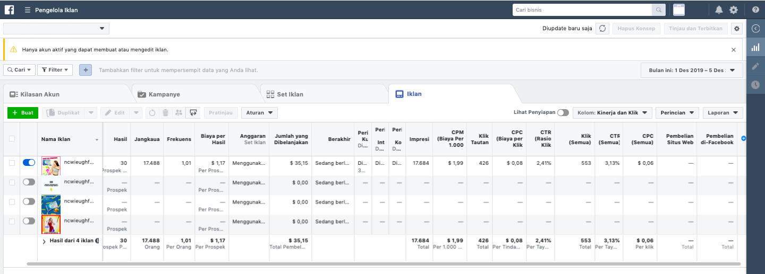Turn on the second ad row's switch
765x274 pixels.
29,182
